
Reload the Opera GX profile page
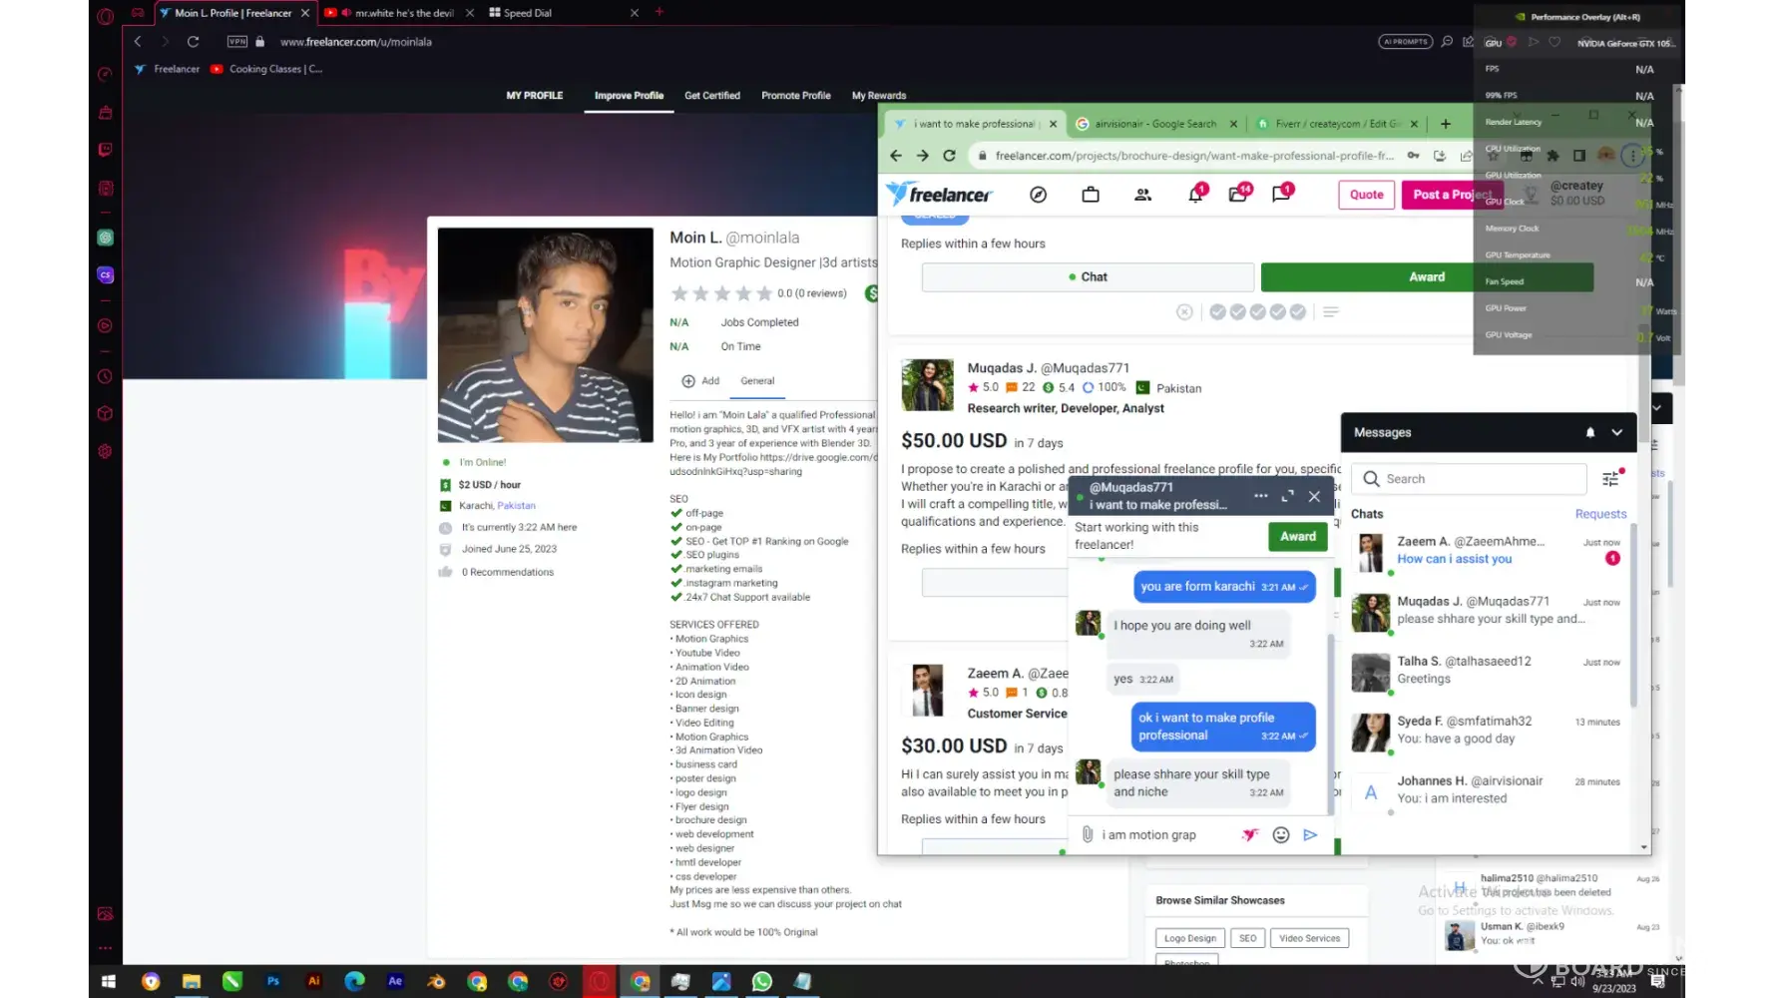click(x=193, y=42)
